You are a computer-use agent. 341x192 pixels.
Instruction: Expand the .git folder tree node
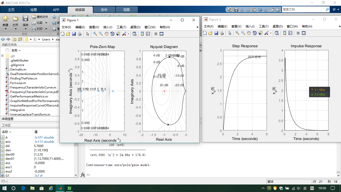(2, 56)
